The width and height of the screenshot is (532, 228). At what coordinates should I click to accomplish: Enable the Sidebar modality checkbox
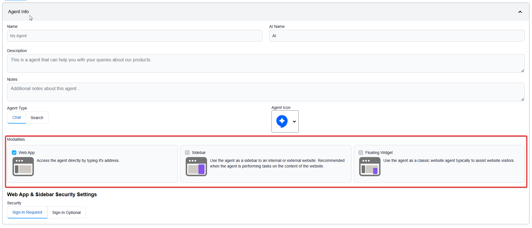[x=187, y=153]
